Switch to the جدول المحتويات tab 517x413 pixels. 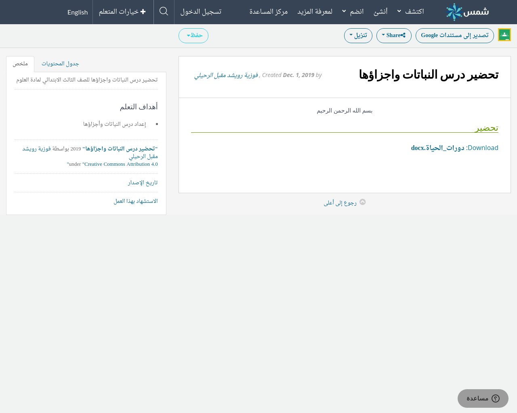[x=60, y=64]
